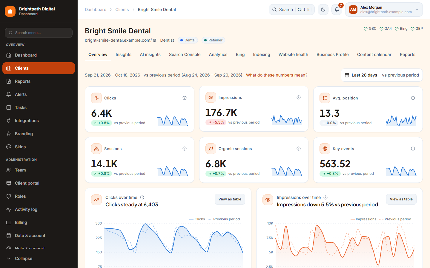Open the Website health tab
Image resolution: width=430 pixels, height=268 pixels.
pos(293,54)
